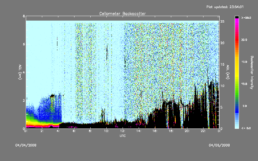
Task: Click the 'AGL (km)' axis label
Action: point(20,72)
